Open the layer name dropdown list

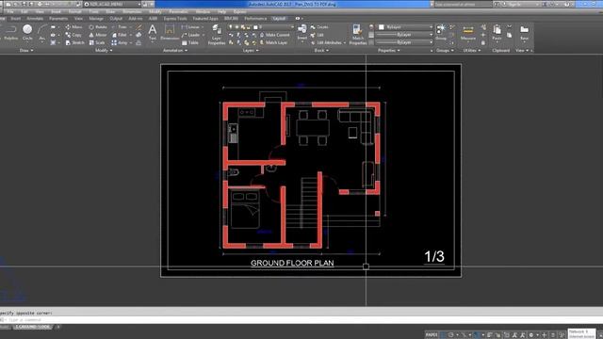(292, 27)
